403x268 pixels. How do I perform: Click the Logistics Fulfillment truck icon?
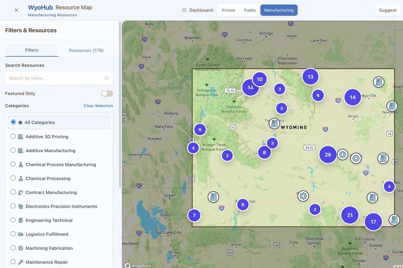tap(20, 234)
